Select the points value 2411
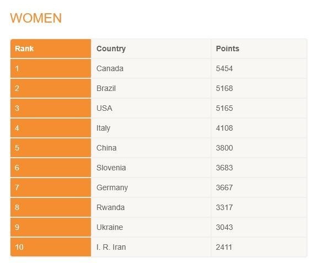The width and height of the screenshot is (313, 263). click(224, 247)
